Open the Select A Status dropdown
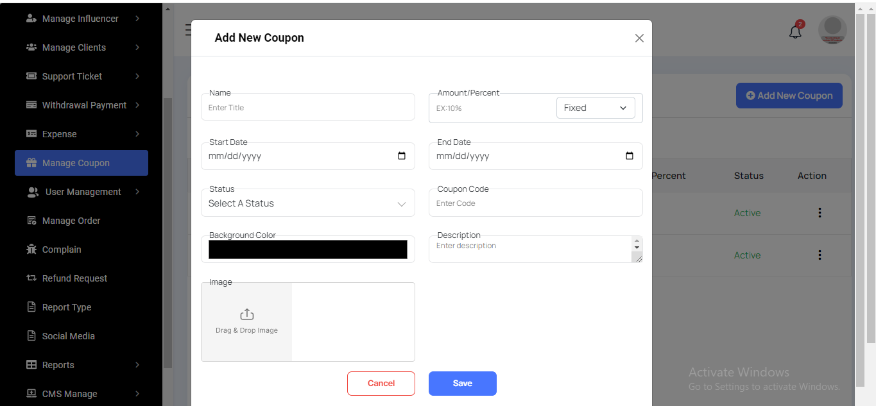Screen dimensions: 876x406 tap(307, 203)
